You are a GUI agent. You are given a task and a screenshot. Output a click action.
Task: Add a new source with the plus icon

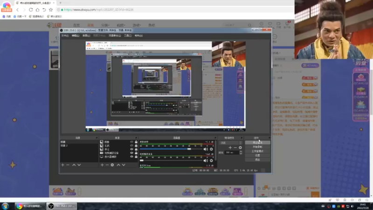102,165
